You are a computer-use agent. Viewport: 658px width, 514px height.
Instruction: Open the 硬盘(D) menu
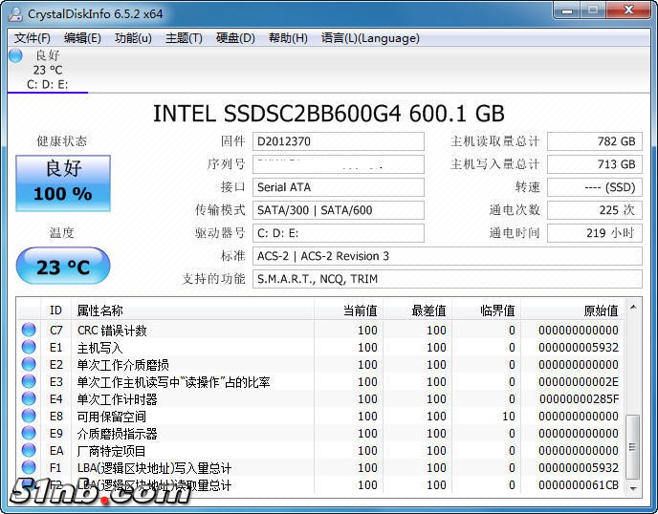(x=235, y=38)
